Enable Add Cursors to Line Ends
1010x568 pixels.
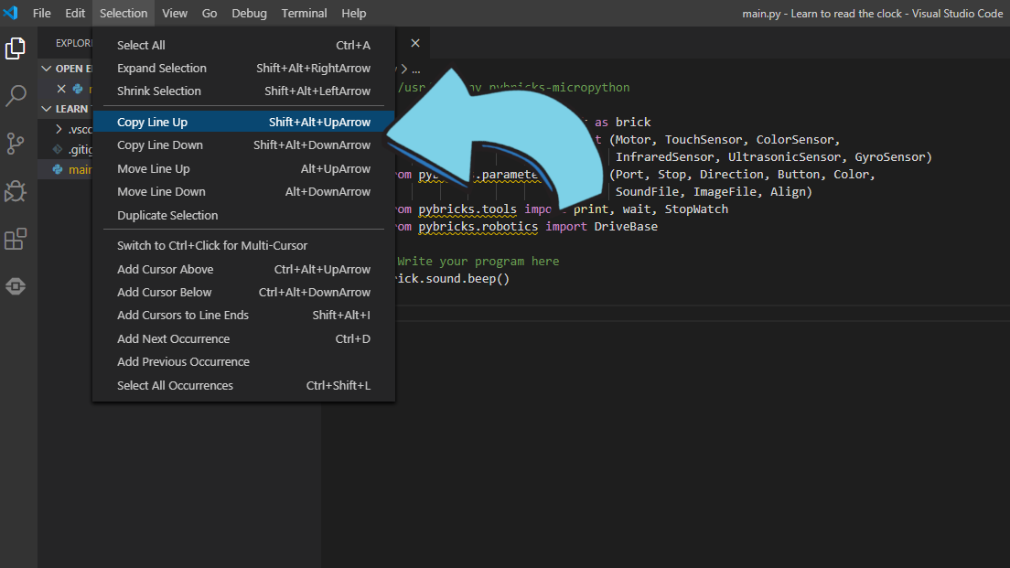click(x=183, y=315)
